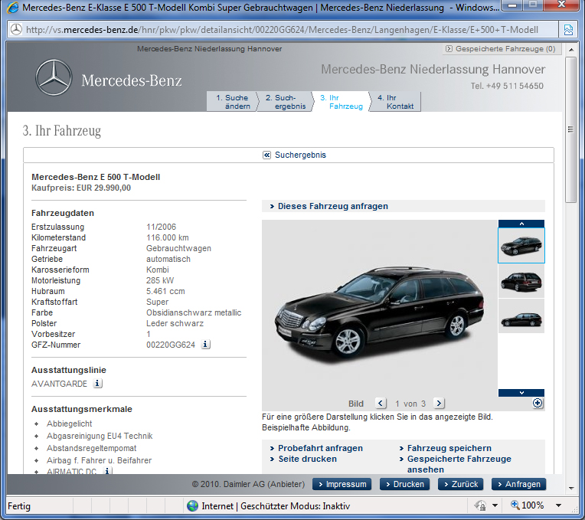Click the Mercedes-Benz star logo
This screenshot has height=520, width=585.
54,77
